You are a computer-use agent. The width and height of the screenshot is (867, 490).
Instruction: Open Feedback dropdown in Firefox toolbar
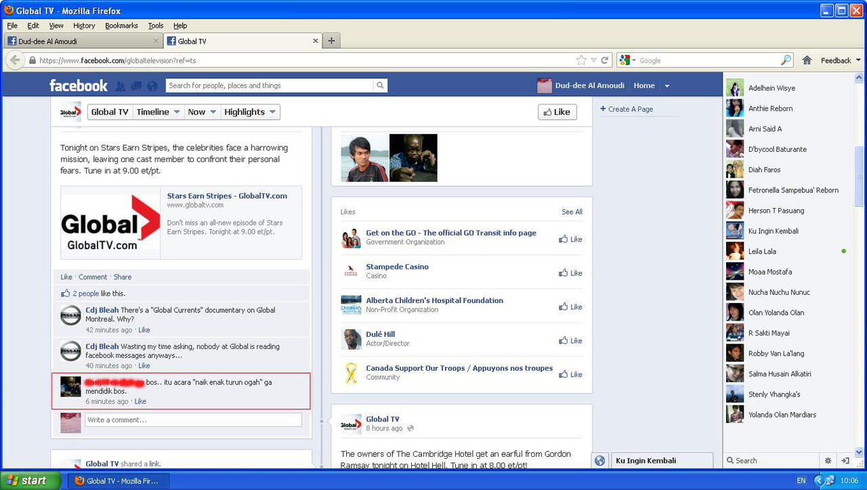[x=841, y=60]
